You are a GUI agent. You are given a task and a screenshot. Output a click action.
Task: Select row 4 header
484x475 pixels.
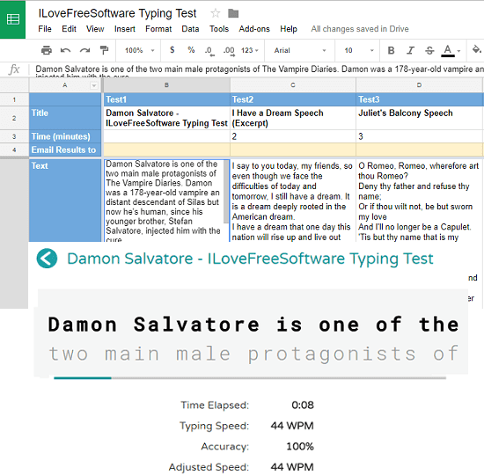(x=14, y=150)
